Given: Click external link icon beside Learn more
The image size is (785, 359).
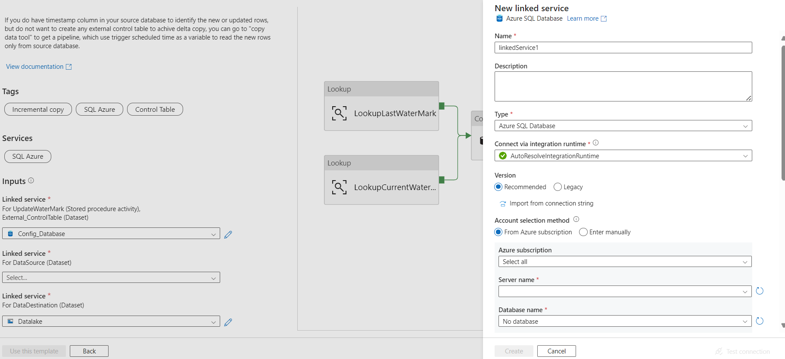Looking at the screenshot, I should [604, 18].
